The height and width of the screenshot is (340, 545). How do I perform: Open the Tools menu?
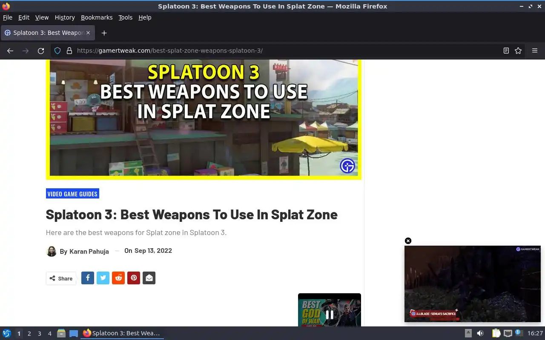click(126, 17)
